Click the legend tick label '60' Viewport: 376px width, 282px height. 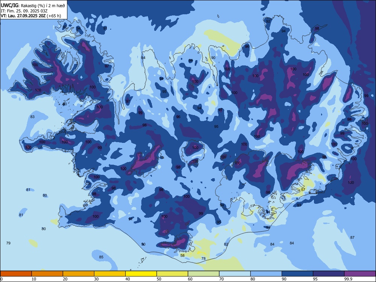(190, 279)
